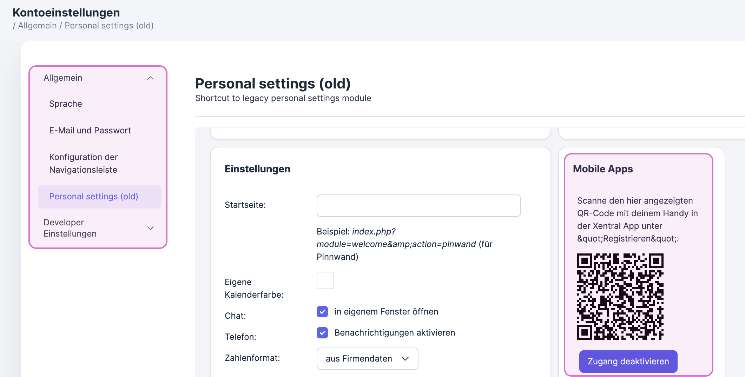
Task: Open the Zahlenformat dropdown
Action: point(367,358)
